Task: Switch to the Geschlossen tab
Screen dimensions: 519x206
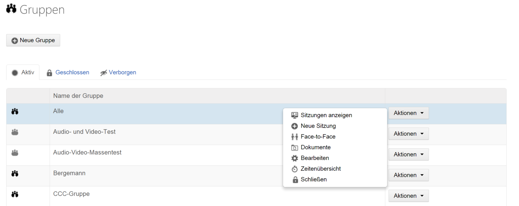Action: point(68,73)
